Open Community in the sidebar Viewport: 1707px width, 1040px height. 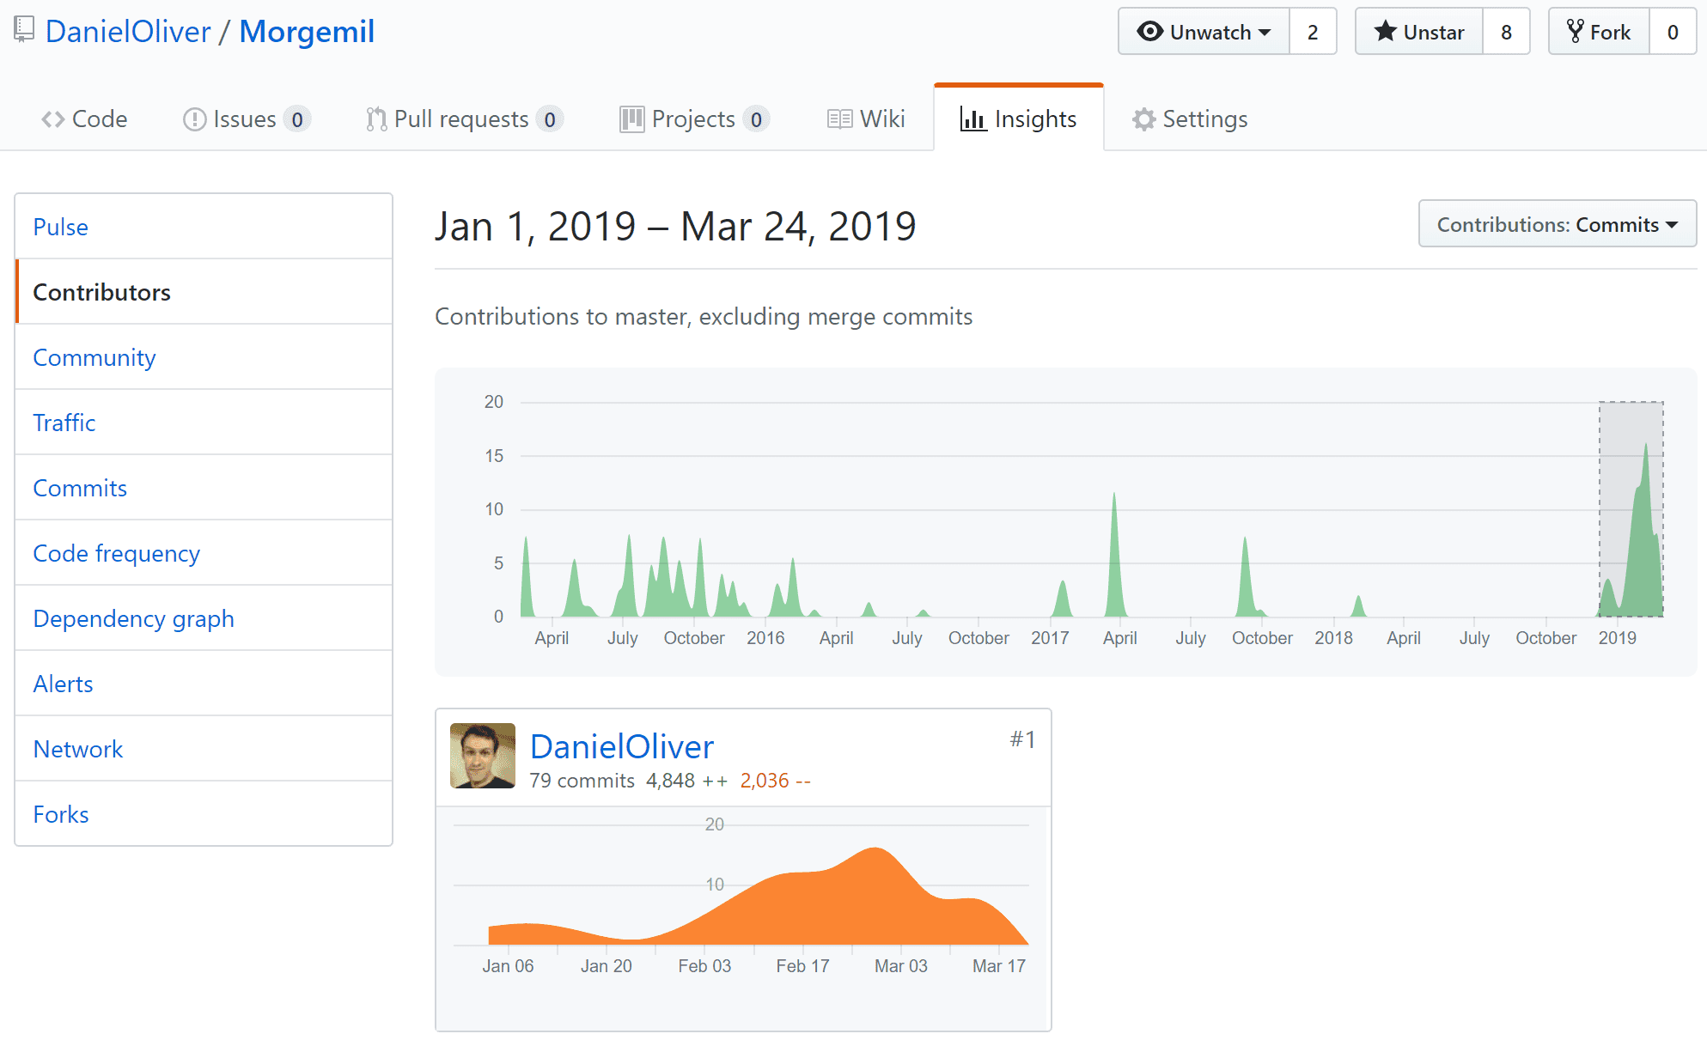point(204,357)
